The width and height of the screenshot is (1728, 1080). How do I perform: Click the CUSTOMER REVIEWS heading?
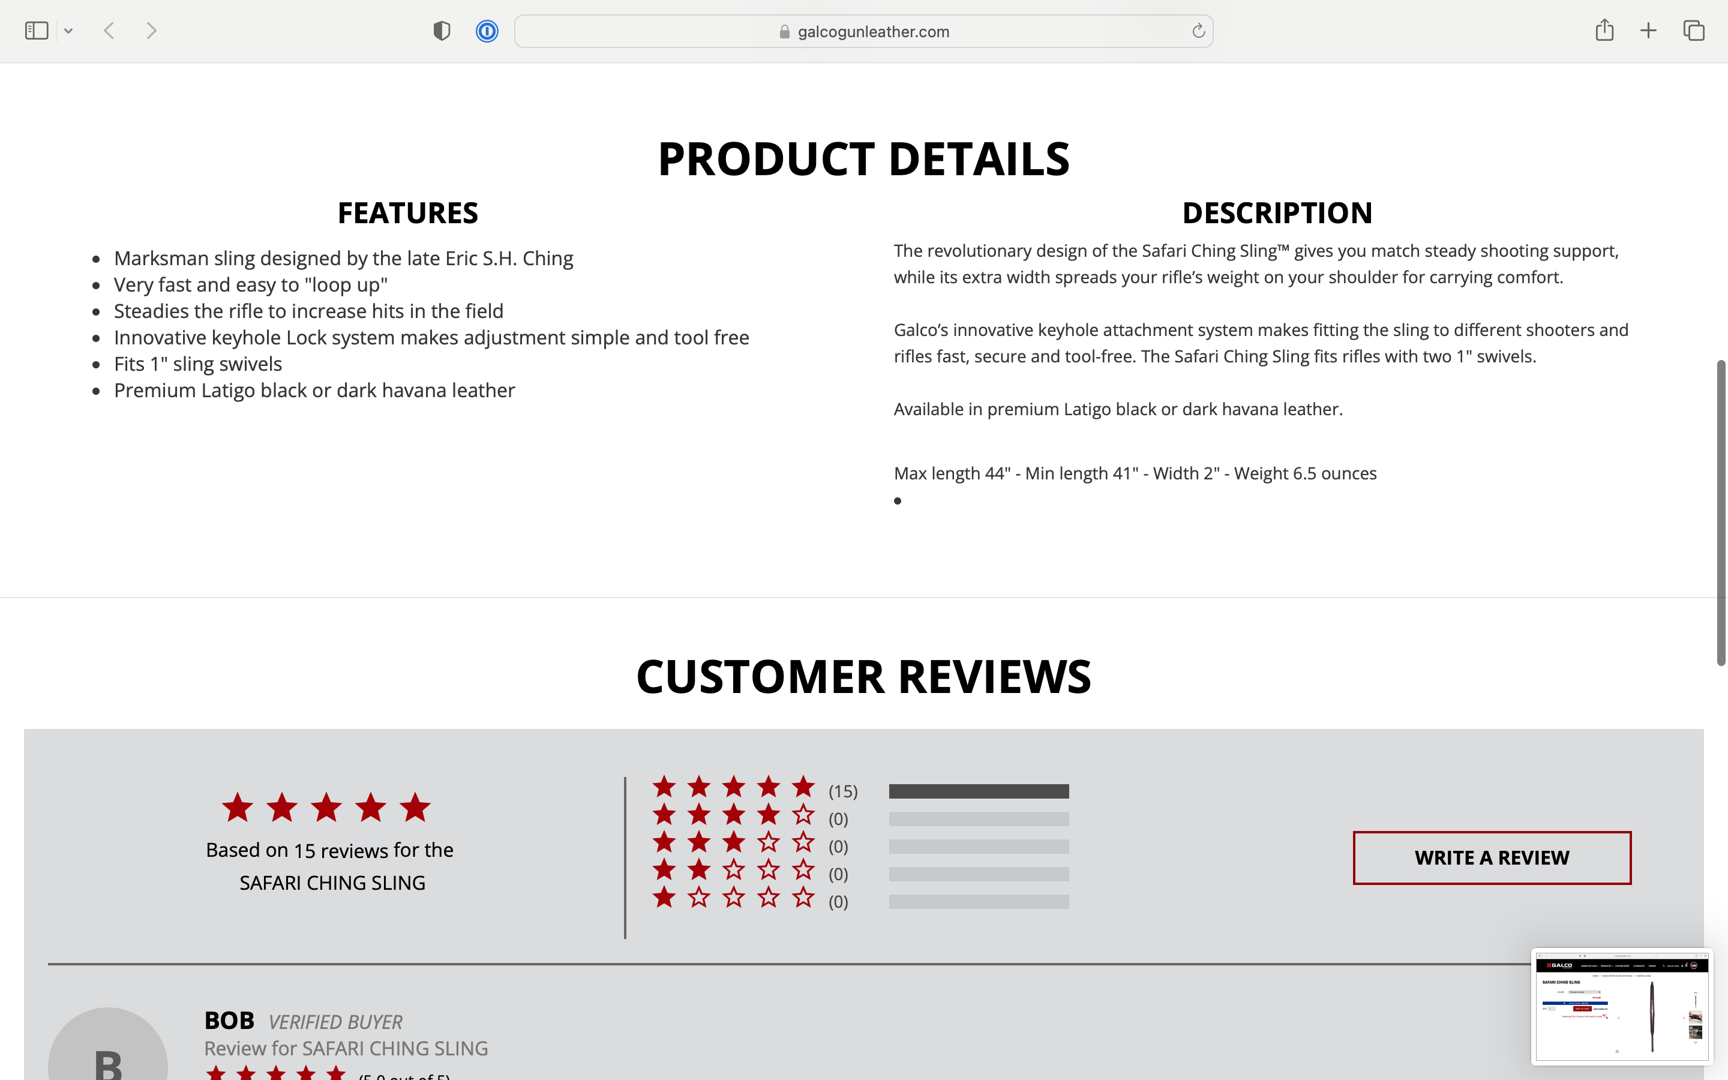tap(863, 676)
